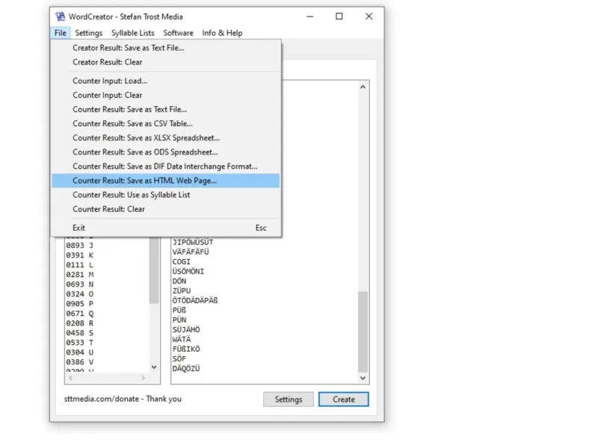Click the counter list vertical scrollbar thumb

click(154, 270)
